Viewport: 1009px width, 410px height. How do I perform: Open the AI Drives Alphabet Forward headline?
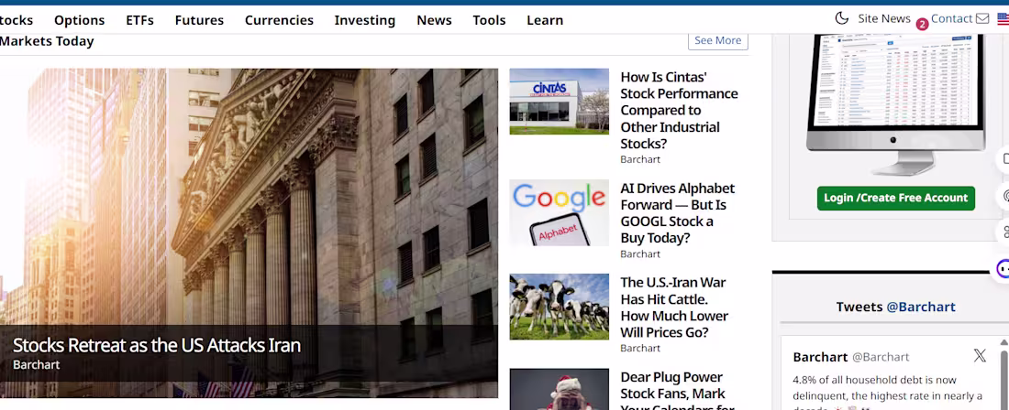[678, 213]
